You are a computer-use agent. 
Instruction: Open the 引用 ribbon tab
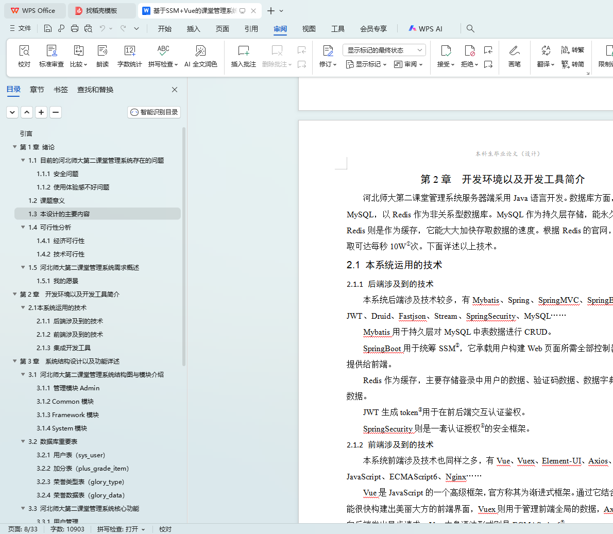pyautogui.click(x=251, y=29)
